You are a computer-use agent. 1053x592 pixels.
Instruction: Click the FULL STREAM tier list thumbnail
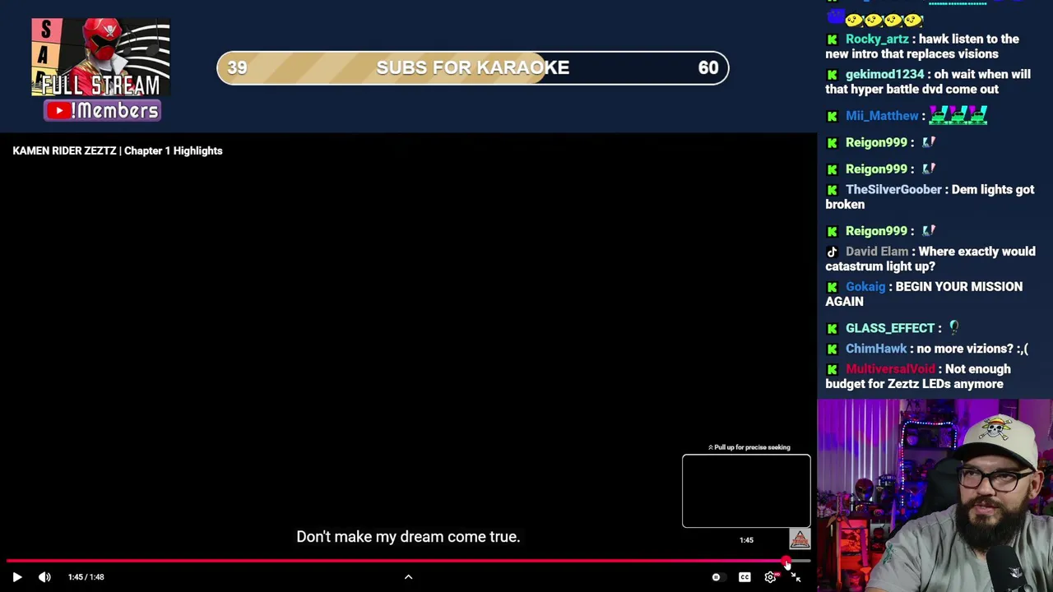[x=101, y=58]
